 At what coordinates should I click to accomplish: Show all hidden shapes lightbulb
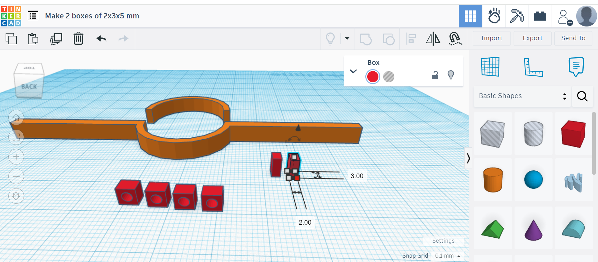tap(330, 39)
